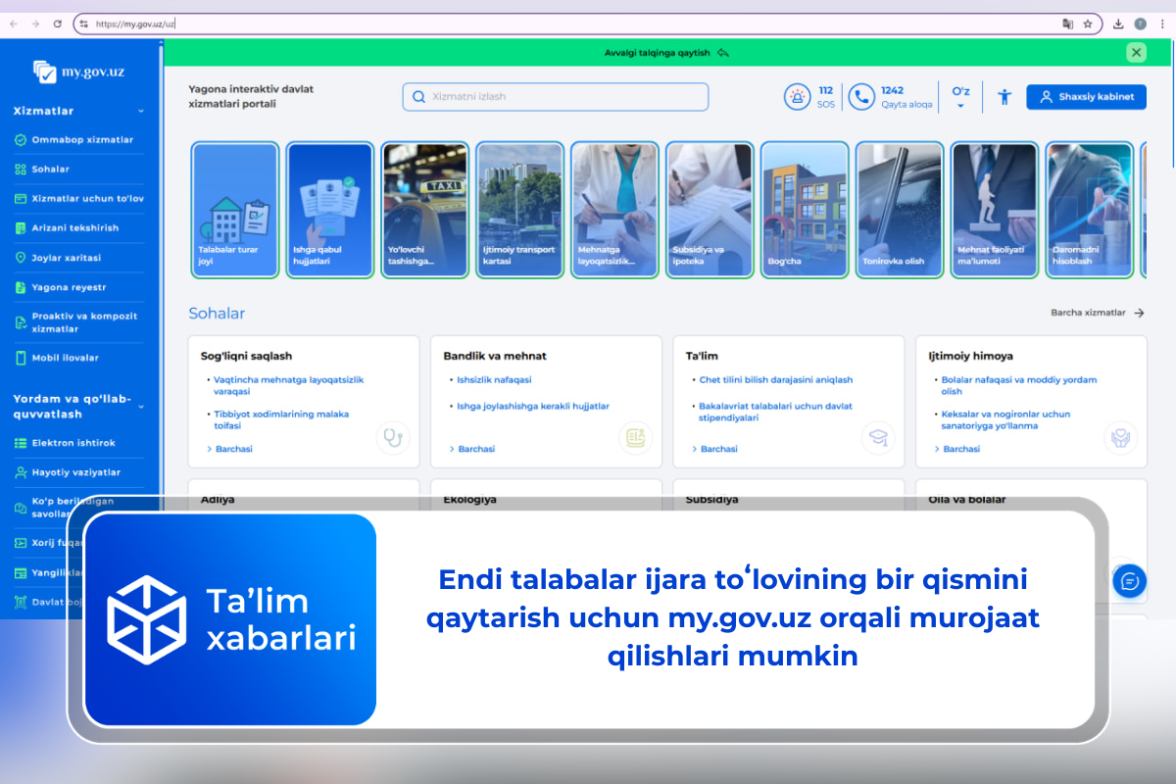Click the stethoscope icon in Sog'liqni saqlash
Screen dimensions: 1176x784
coord(393,437)
